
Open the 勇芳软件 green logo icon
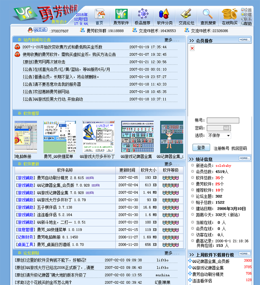(x=121, y=14)
